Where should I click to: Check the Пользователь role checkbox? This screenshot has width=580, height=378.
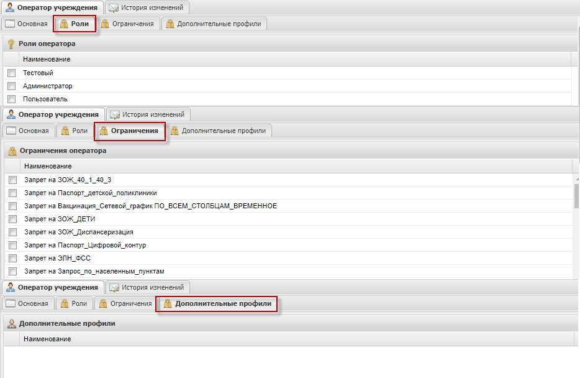[x=11, y=99]
